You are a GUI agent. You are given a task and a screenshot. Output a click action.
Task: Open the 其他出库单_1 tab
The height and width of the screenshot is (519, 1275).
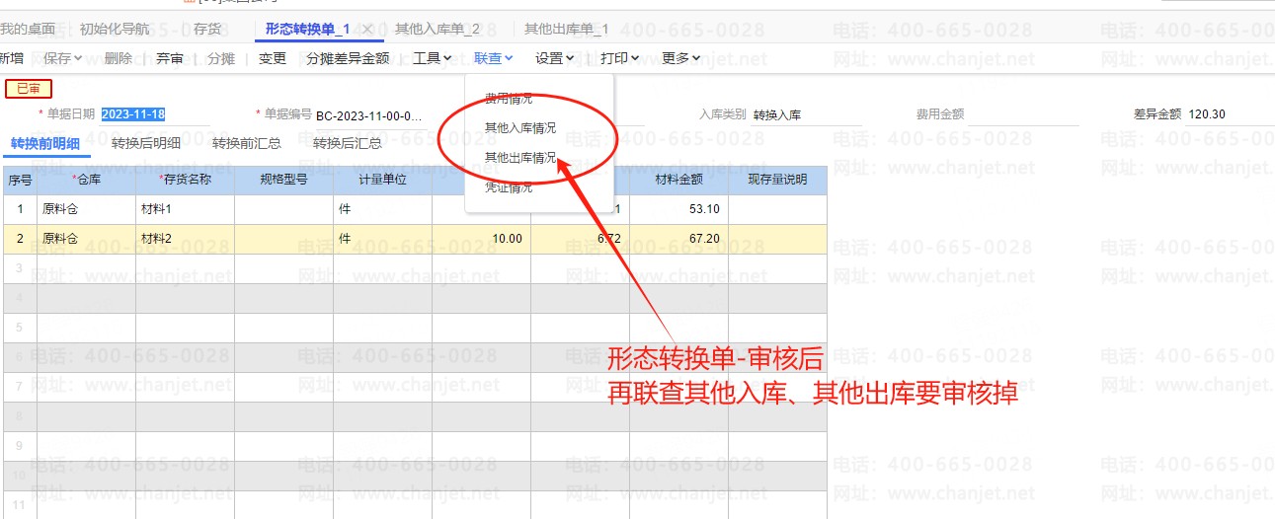[567, 30]
